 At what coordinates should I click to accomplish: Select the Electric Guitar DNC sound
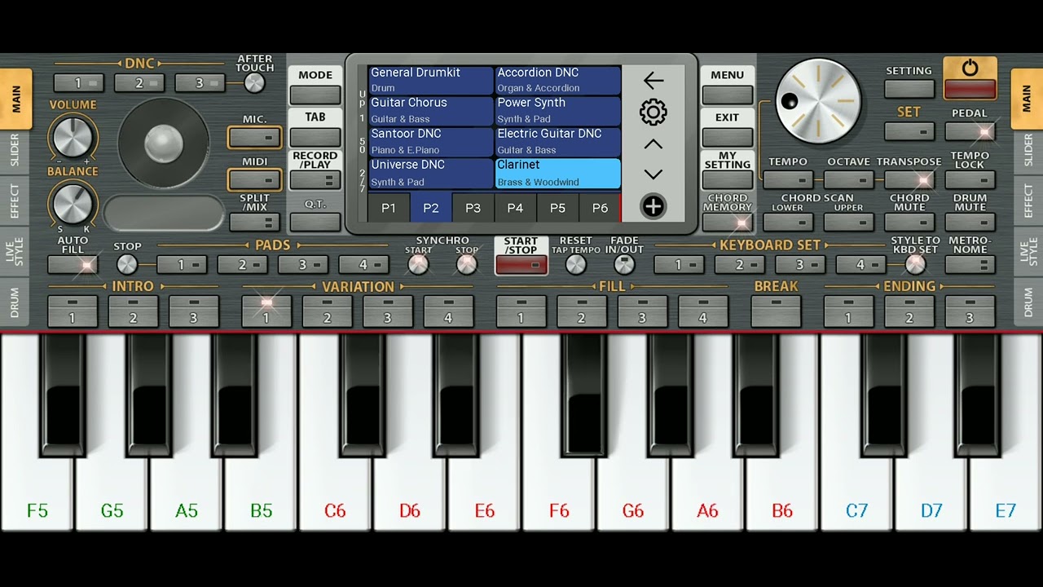(x=558, y=142)
